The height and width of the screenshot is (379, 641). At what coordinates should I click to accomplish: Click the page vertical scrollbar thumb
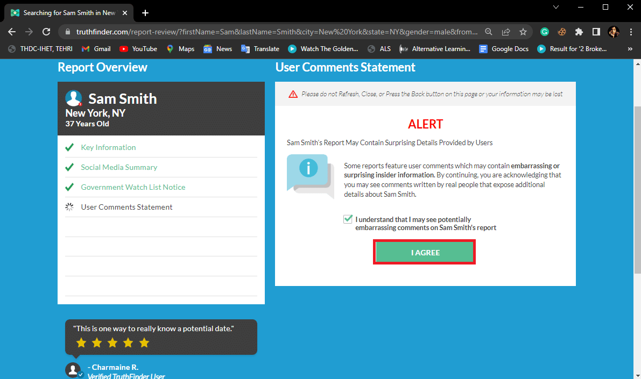click(637, 190)
